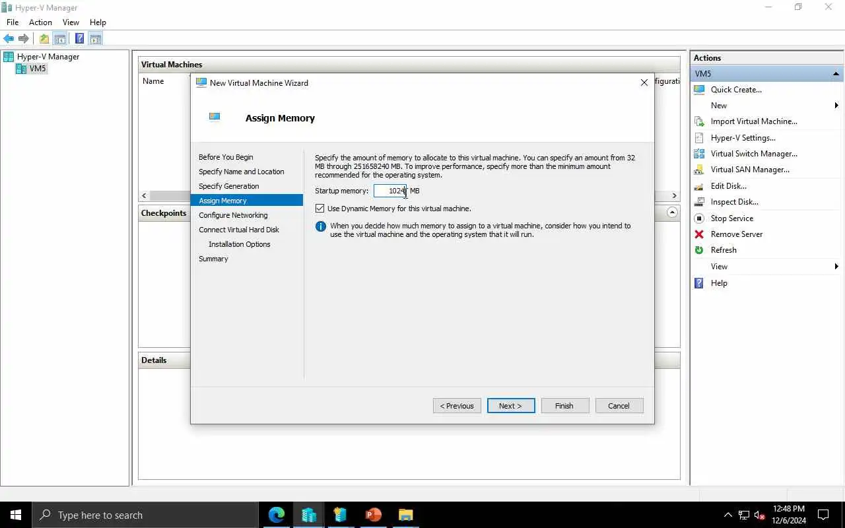
Task: Go to Configure Networking step
Action: (x=233, y=215)
